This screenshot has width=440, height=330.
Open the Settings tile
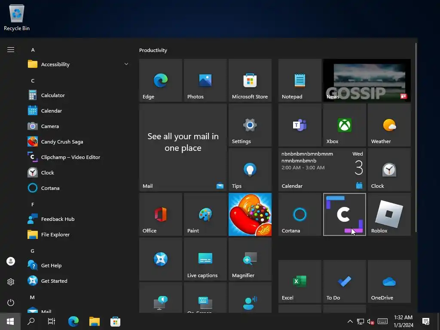pos(250,125)
